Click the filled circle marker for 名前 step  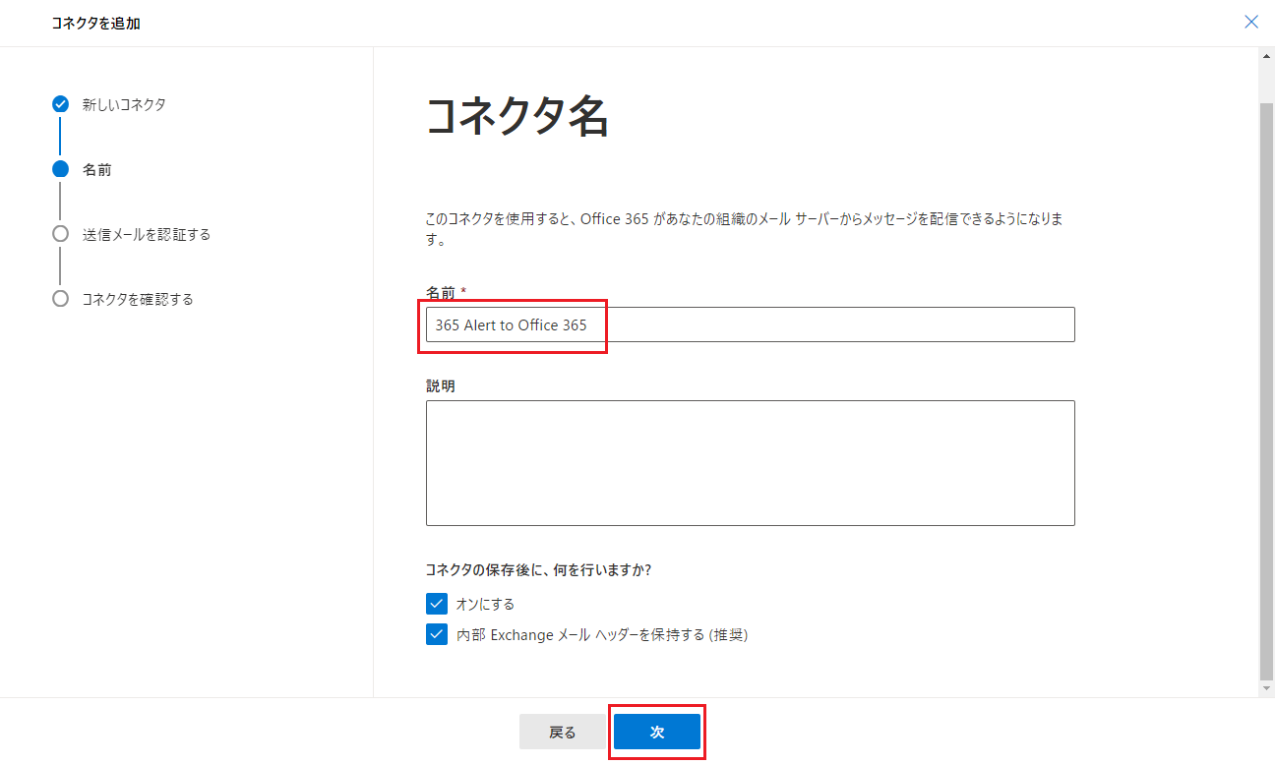tap(60, 169)
